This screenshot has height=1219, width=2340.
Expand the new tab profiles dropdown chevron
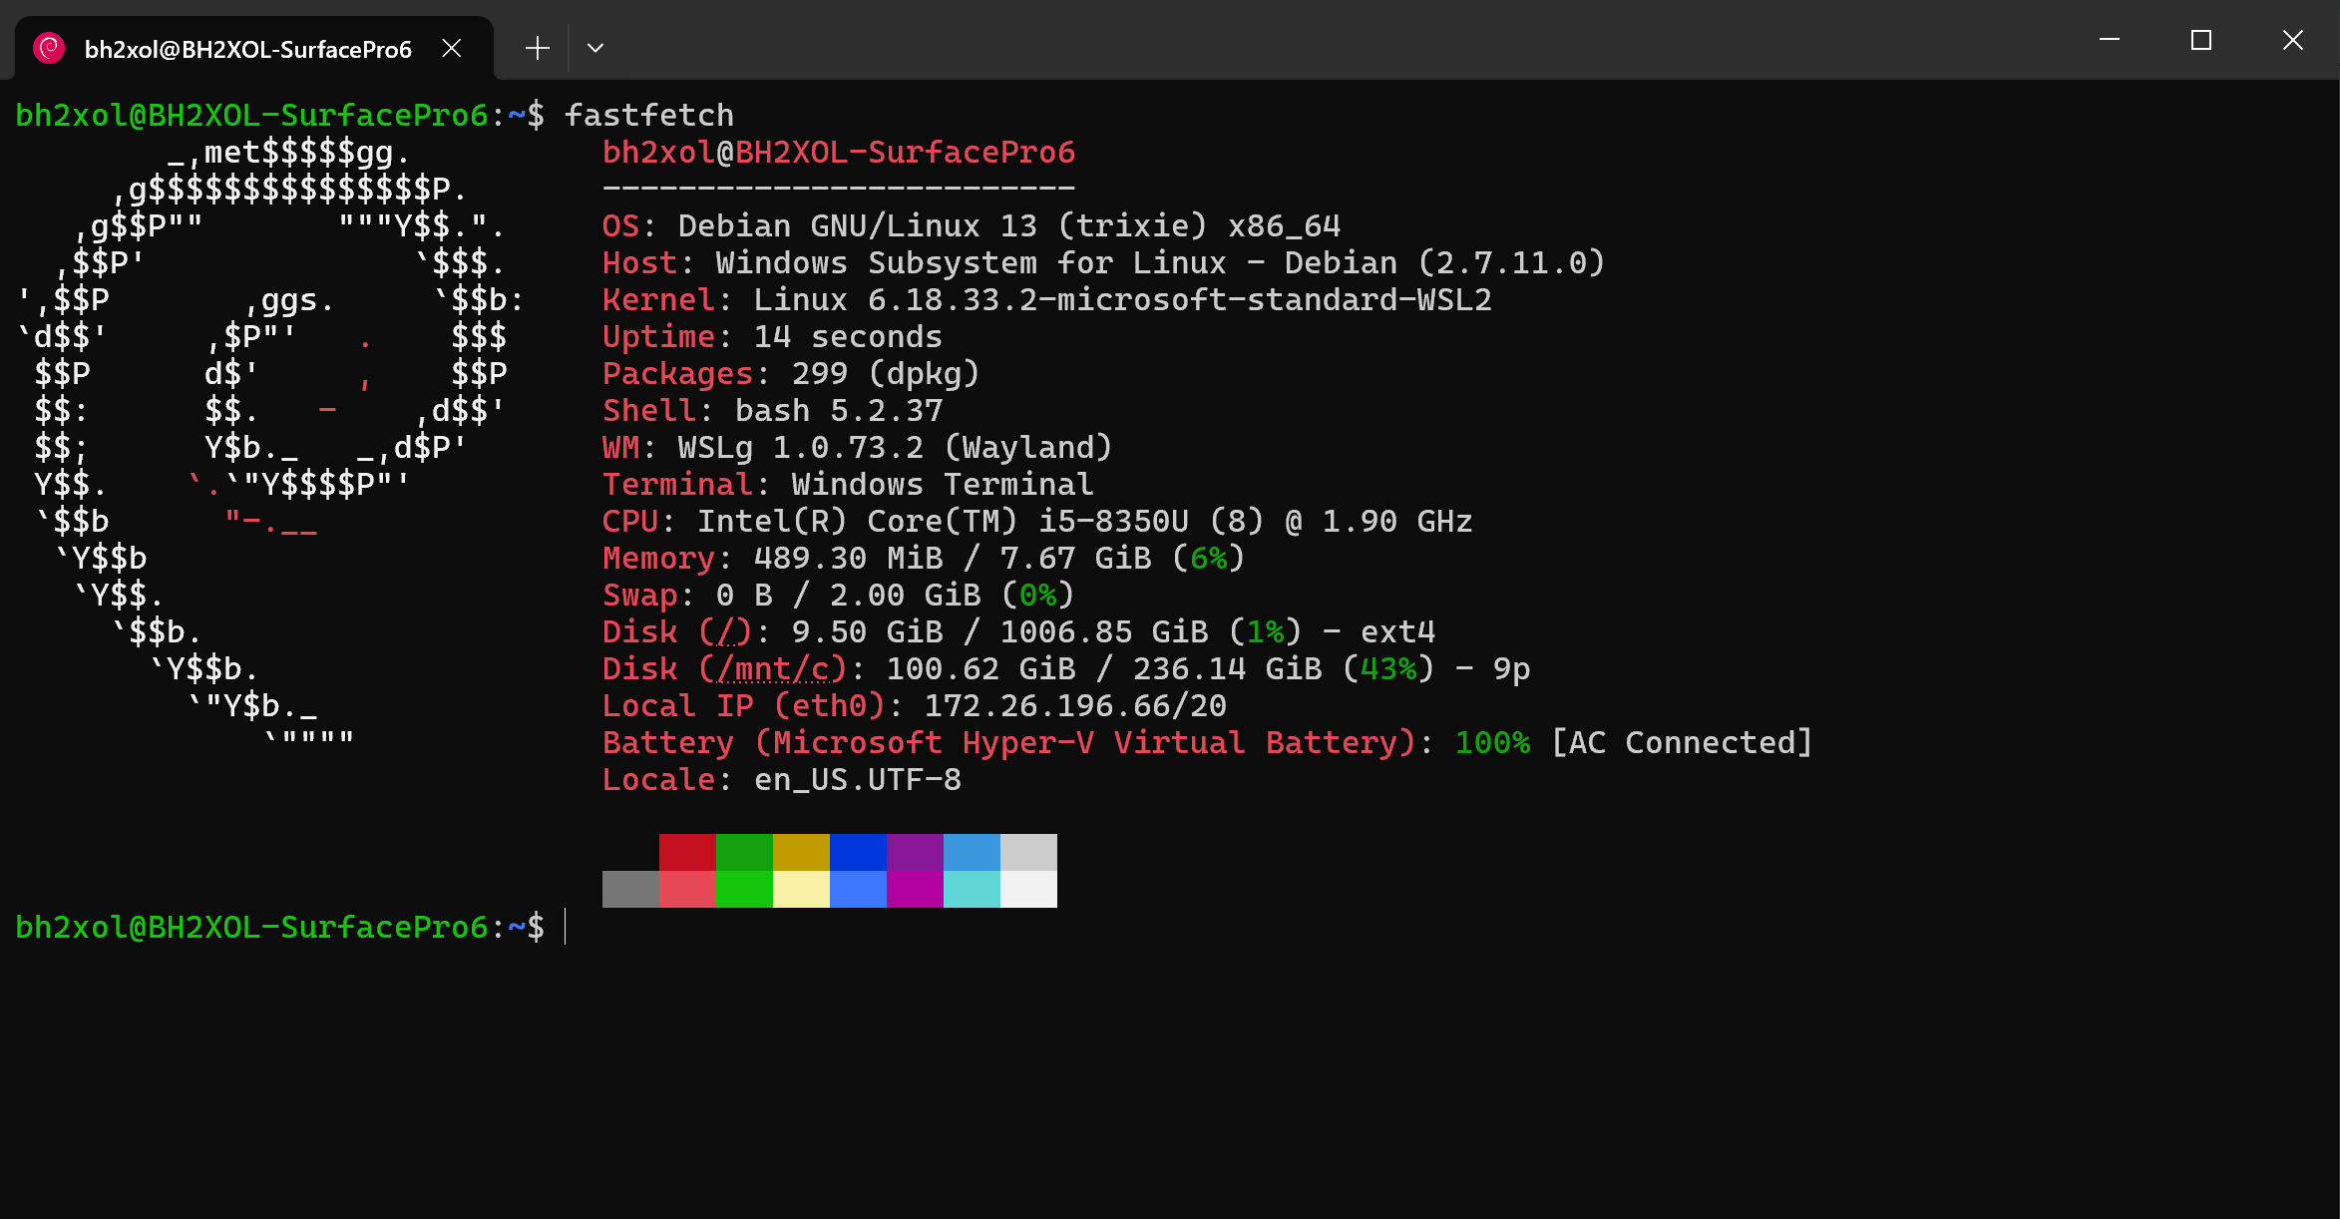[x=595, y=48]
